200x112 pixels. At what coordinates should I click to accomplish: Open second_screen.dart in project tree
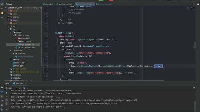click(x=26, y=48)
